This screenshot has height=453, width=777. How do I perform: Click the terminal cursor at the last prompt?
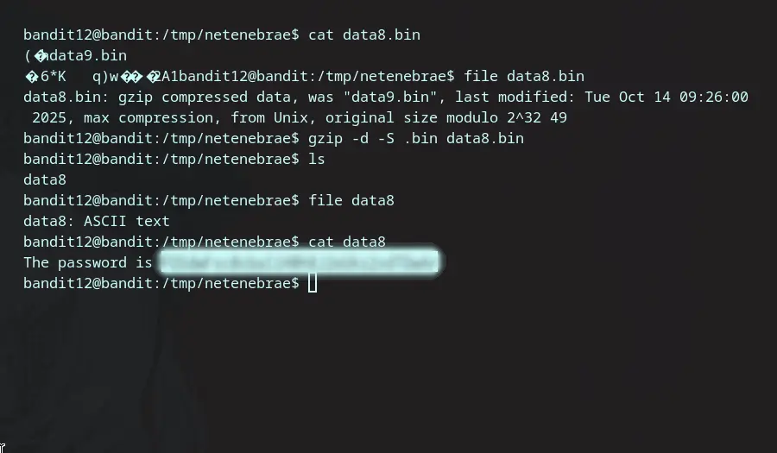[x=313, y=283]
